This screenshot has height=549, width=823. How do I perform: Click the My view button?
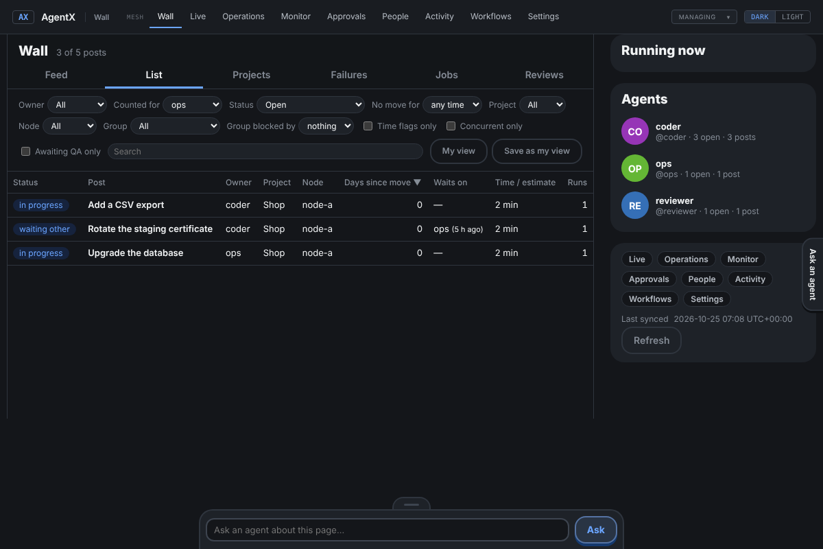(x=459, y=152)
